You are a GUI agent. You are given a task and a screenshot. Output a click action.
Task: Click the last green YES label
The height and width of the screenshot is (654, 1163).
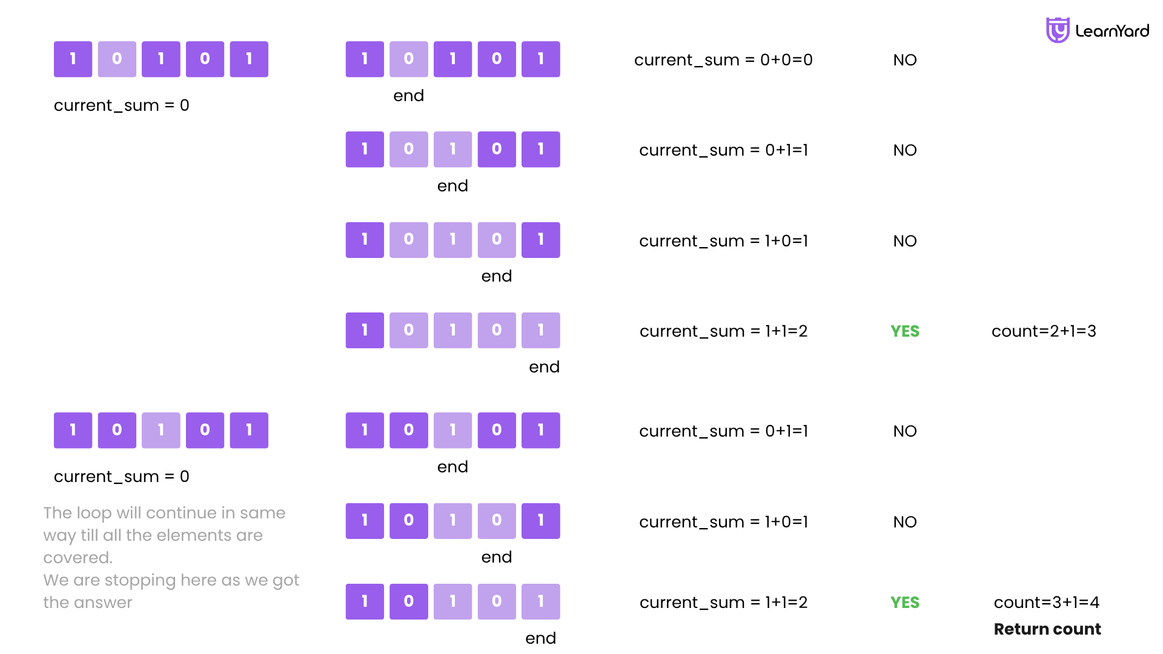pos(905,603)
